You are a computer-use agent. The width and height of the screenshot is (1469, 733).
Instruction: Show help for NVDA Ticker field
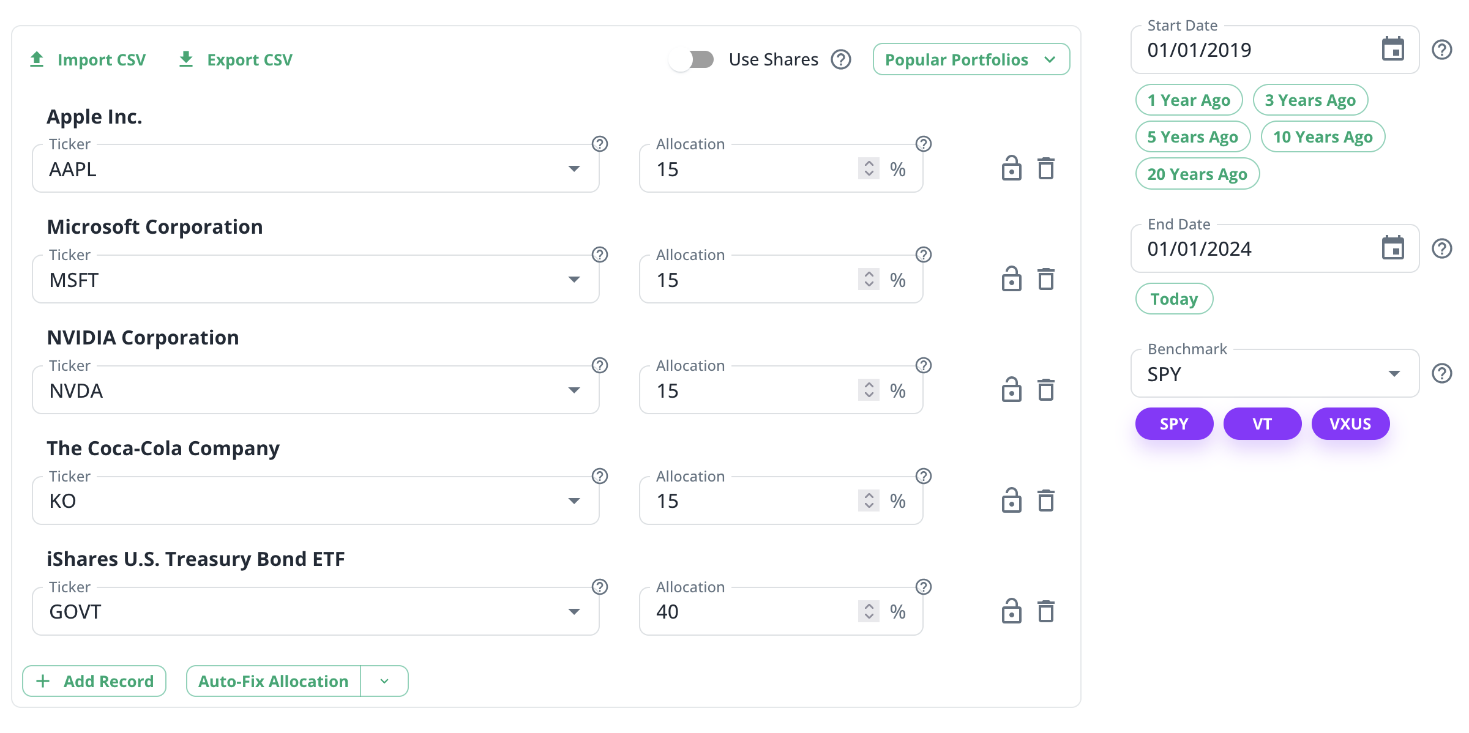tap(600, 365)
